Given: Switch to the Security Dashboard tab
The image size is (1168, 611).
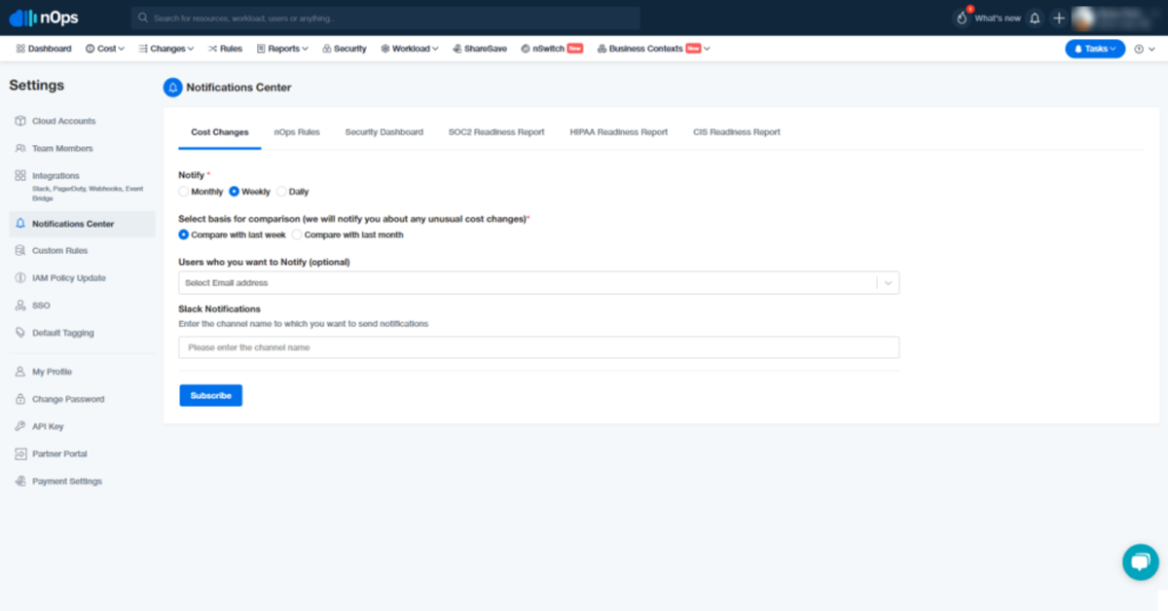Looking at the screenshot, I should 384,132.
